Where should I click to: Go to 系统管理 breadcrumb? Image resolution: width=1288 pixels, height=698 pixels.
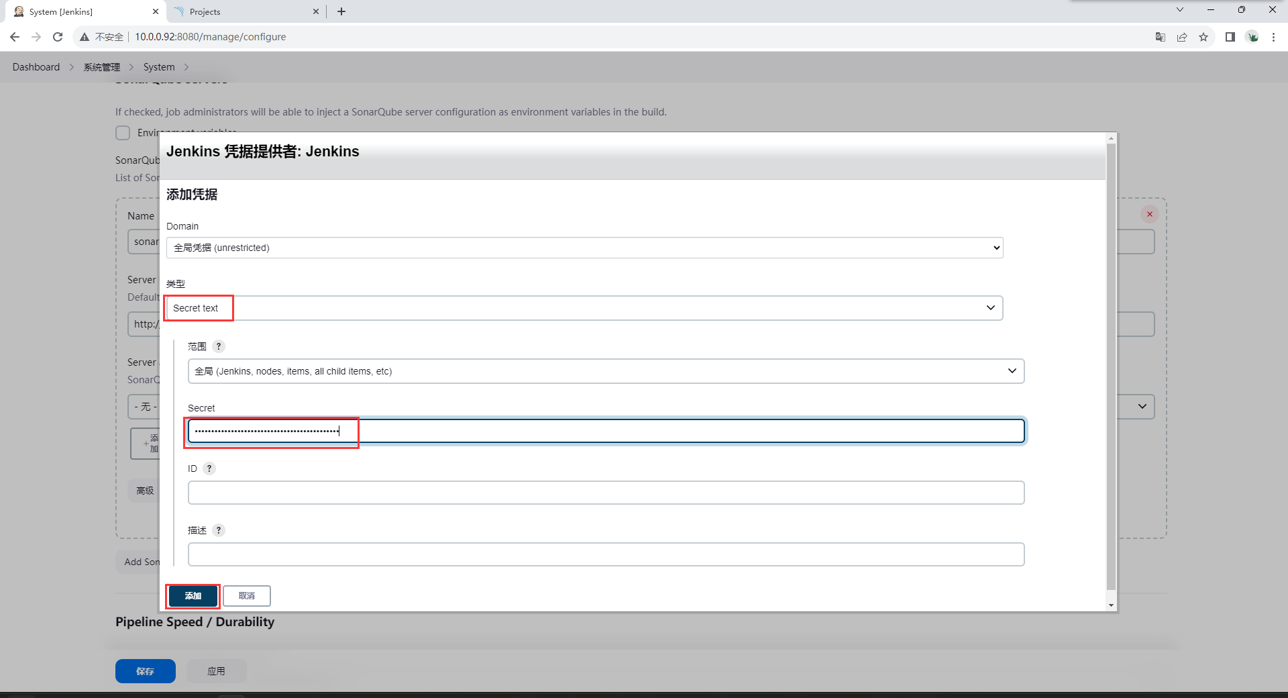[x=102, y=67]
